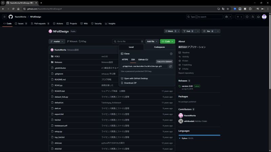Click NaotoMorita owner breadcrumb link
Viewport: 271px width, 152px height.
[x=20, y=17]
